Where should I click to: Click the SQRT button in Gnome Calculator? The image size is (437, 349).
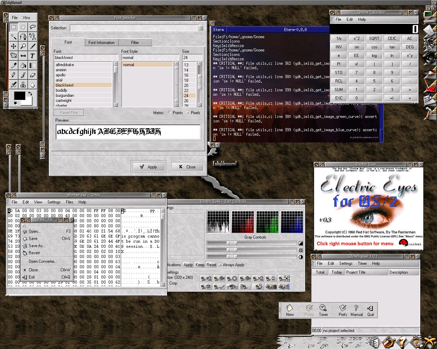[x=374, y=39]
